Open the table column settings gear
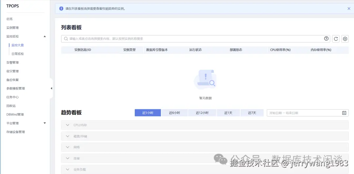 click(345, 39)
